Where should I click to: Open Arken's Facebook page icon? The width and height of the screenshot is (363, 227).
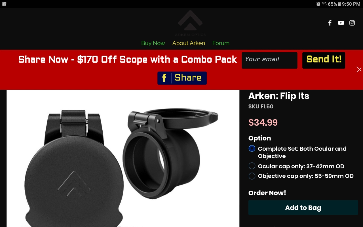pyautogui.click(x=330, y=23)
